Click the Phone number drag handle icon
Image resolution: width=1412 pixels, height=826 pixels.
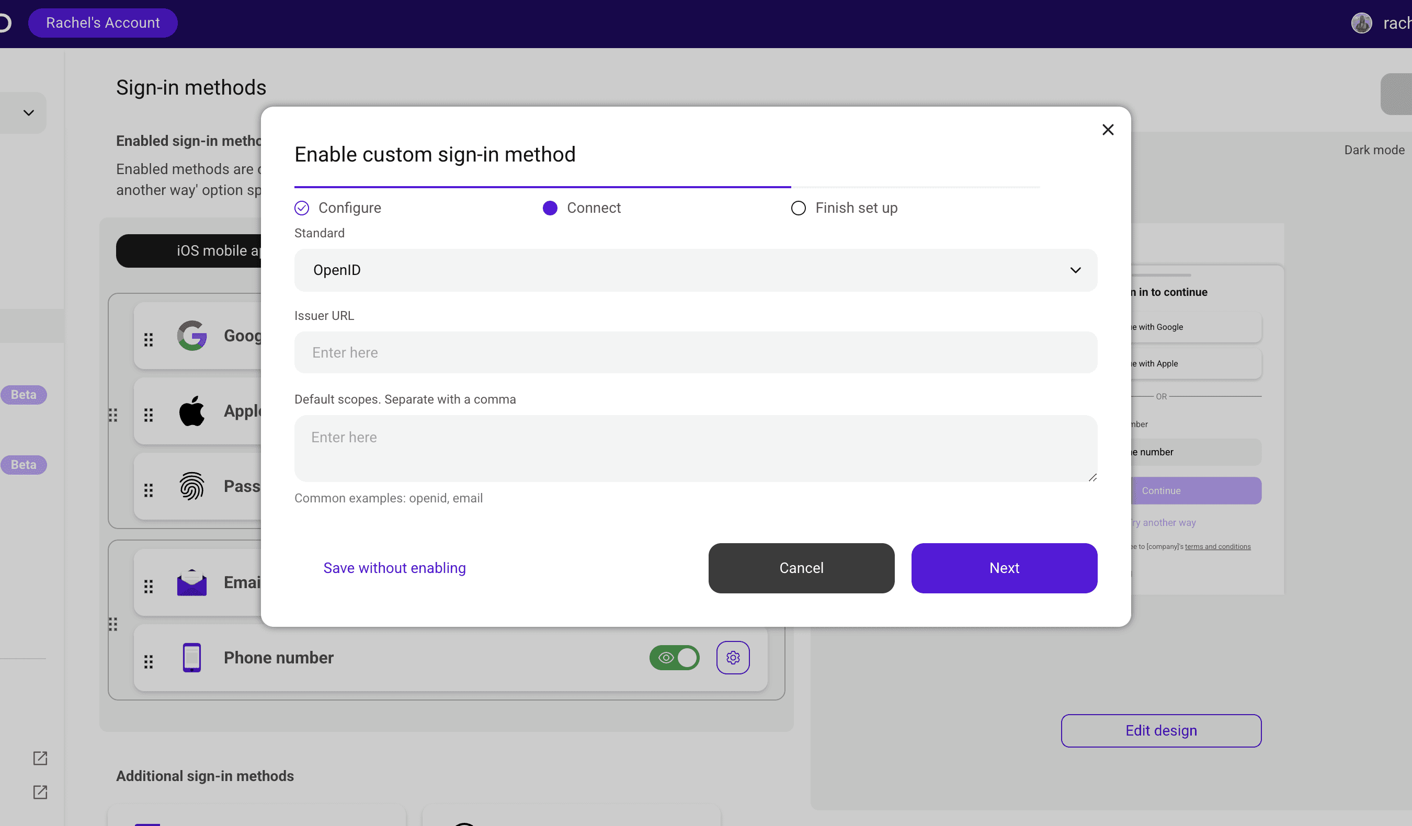click(149, 662)
